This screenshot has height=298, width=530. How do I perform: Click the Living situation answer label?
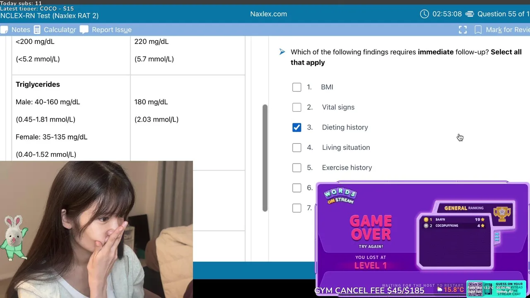(346, 148)
